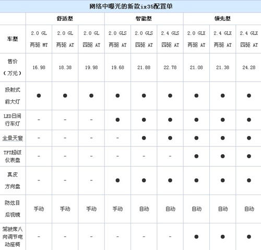
Task: Click the price 22.78
Action: pos(170,67)
